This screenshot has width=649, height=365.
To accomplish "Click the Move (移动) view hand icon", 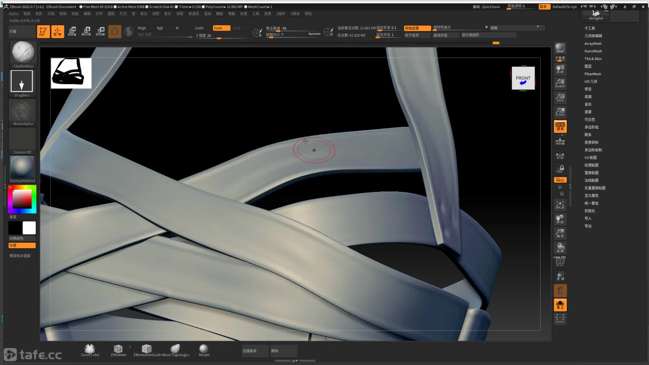I will click(x=560, y=219).
